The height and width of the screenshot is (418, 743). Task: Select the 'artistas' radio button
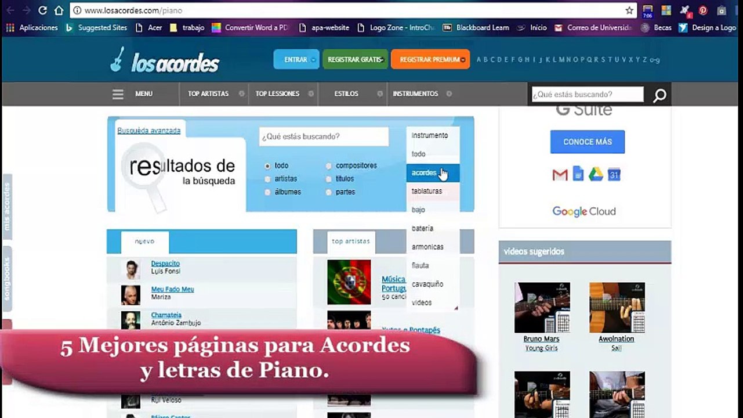pyautogui.click(x=267, y=179)
